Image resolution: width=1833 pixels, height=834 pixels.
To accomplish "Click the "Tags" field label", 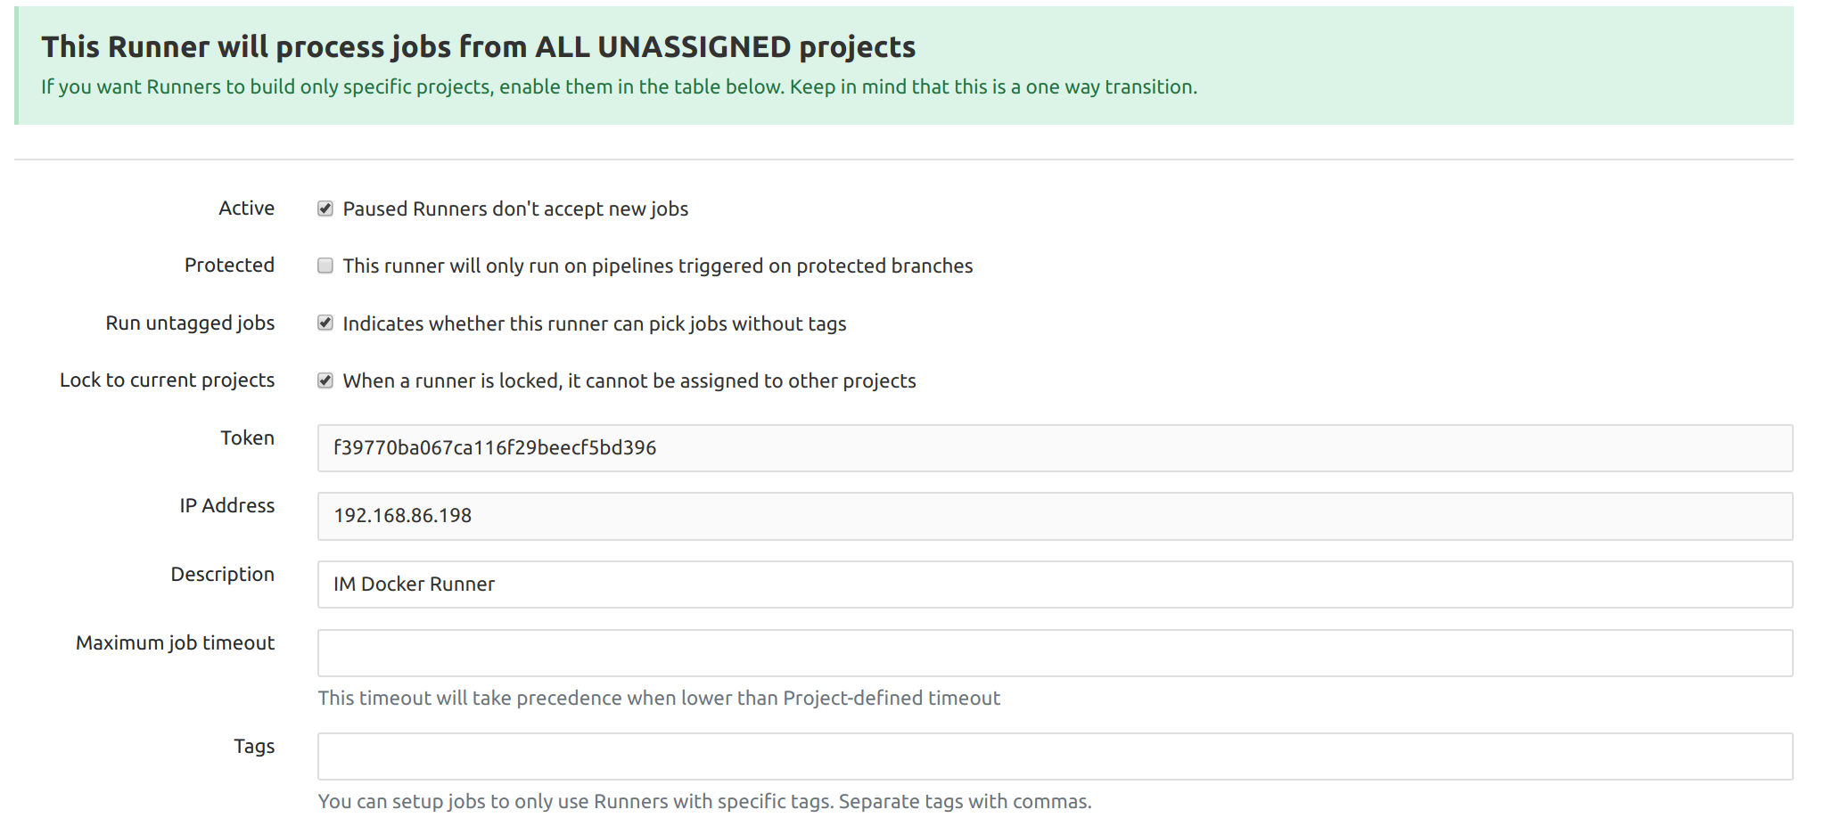I will (x=254, y=747).
